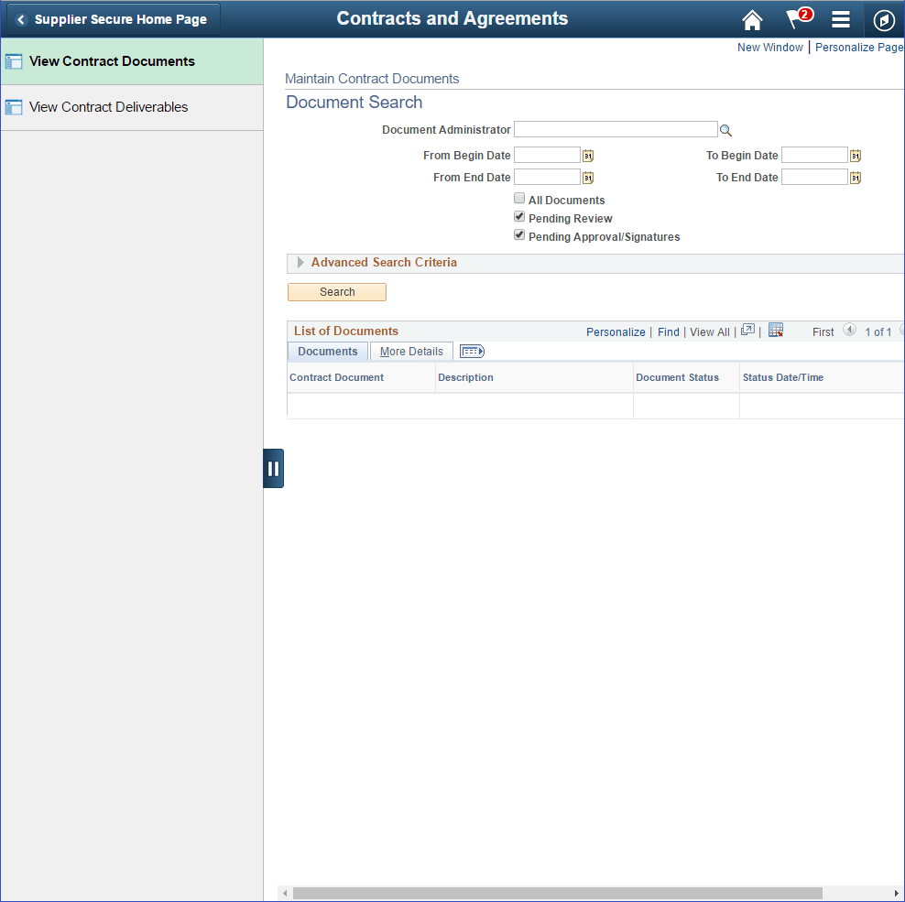This screenshot has width=905, height=902.
Task: Open the NavBar compass icon
Action: point(883,19)
